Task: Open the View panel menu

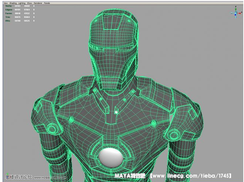Action: [x=5, y=3]
